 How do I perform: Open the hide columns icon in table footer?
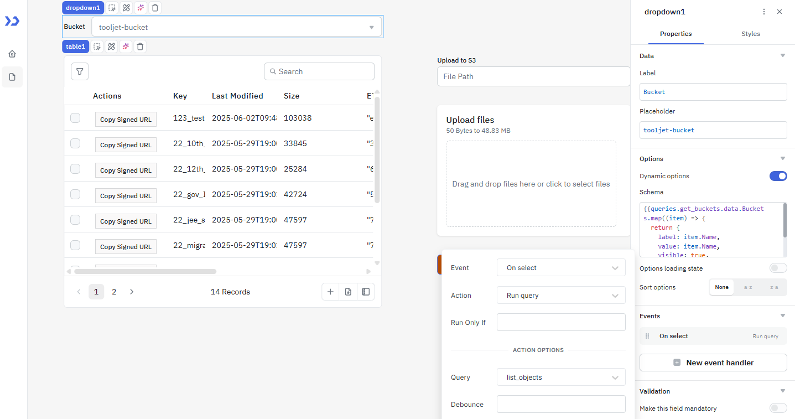[x=366, y=292]
